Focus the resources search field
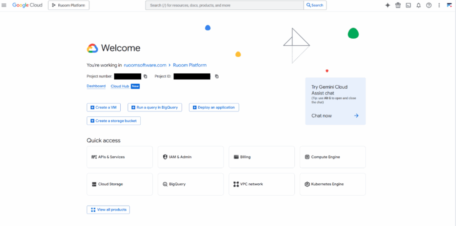Viewport: 456px width, 226px height. point(224,5)
